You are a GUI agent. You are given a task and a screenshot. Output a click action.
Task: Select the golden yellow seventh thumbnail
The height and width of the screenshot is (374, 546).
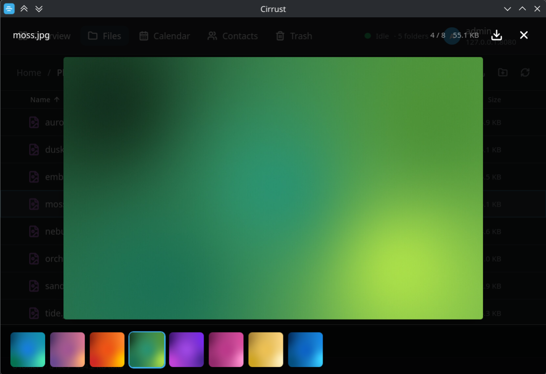(x=266, y=350)
